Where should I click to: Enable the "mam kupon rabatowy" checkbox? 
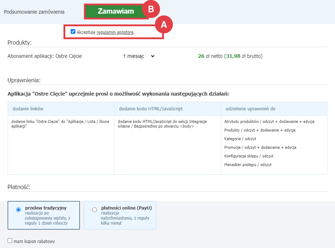coord(9,241)
